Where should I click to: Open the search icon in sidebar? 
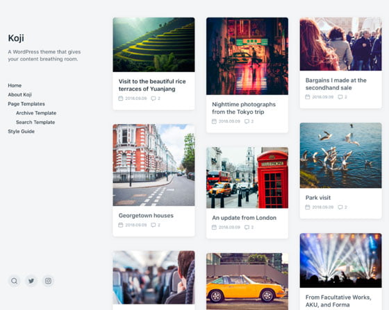tap(14, 281)
